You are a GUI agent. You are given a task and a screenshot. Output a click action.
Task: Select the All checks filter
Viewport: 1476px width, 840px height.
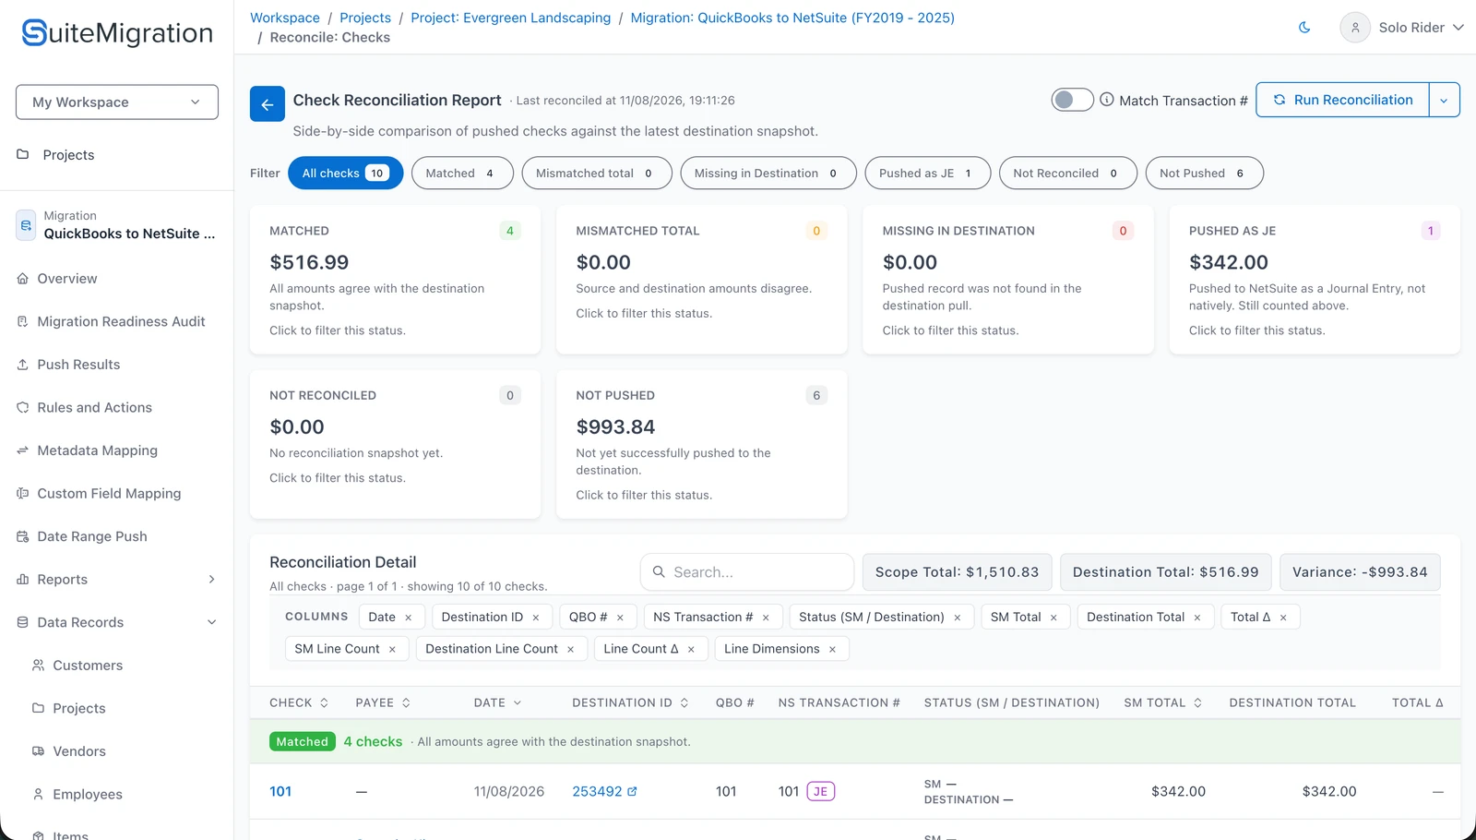(345, 173)
